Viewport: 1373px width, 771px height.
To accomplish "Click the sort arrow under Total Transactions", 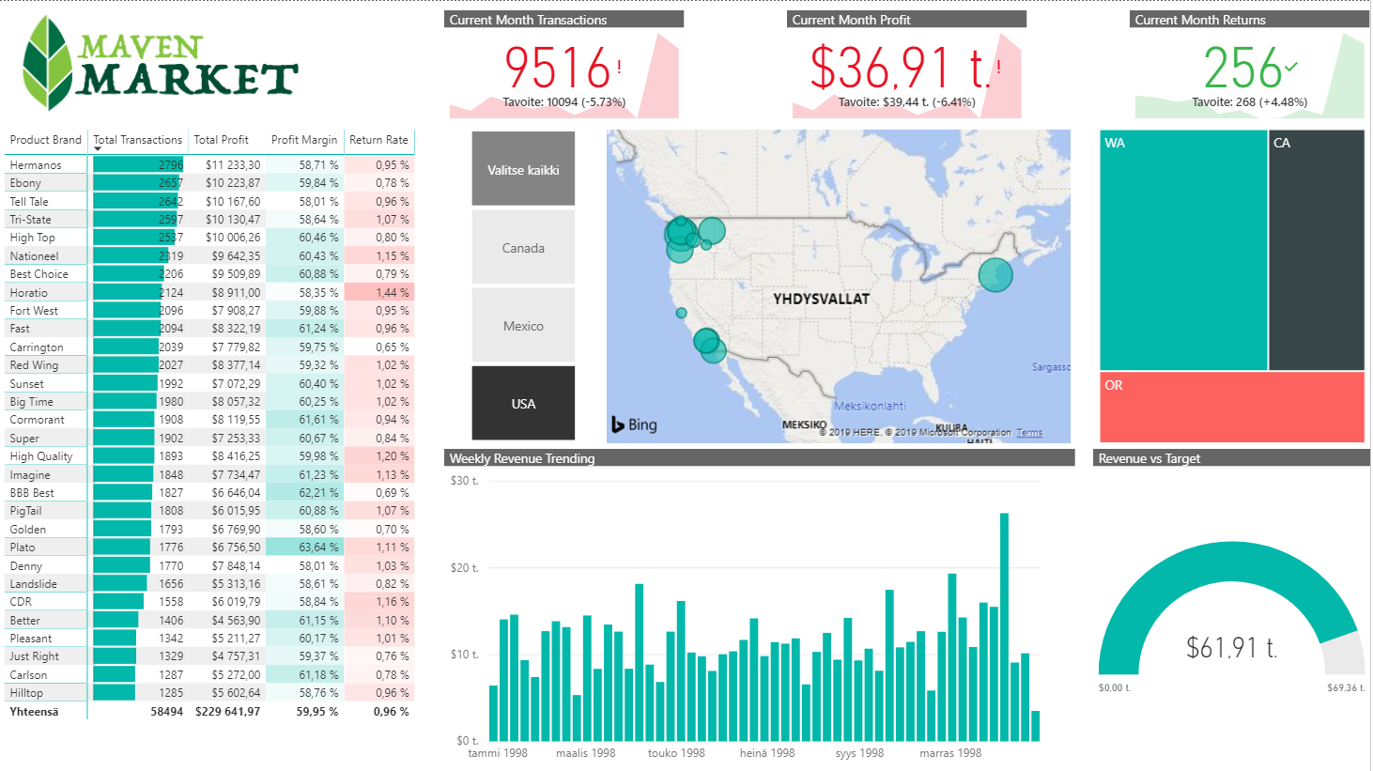I will coord(97,149).
